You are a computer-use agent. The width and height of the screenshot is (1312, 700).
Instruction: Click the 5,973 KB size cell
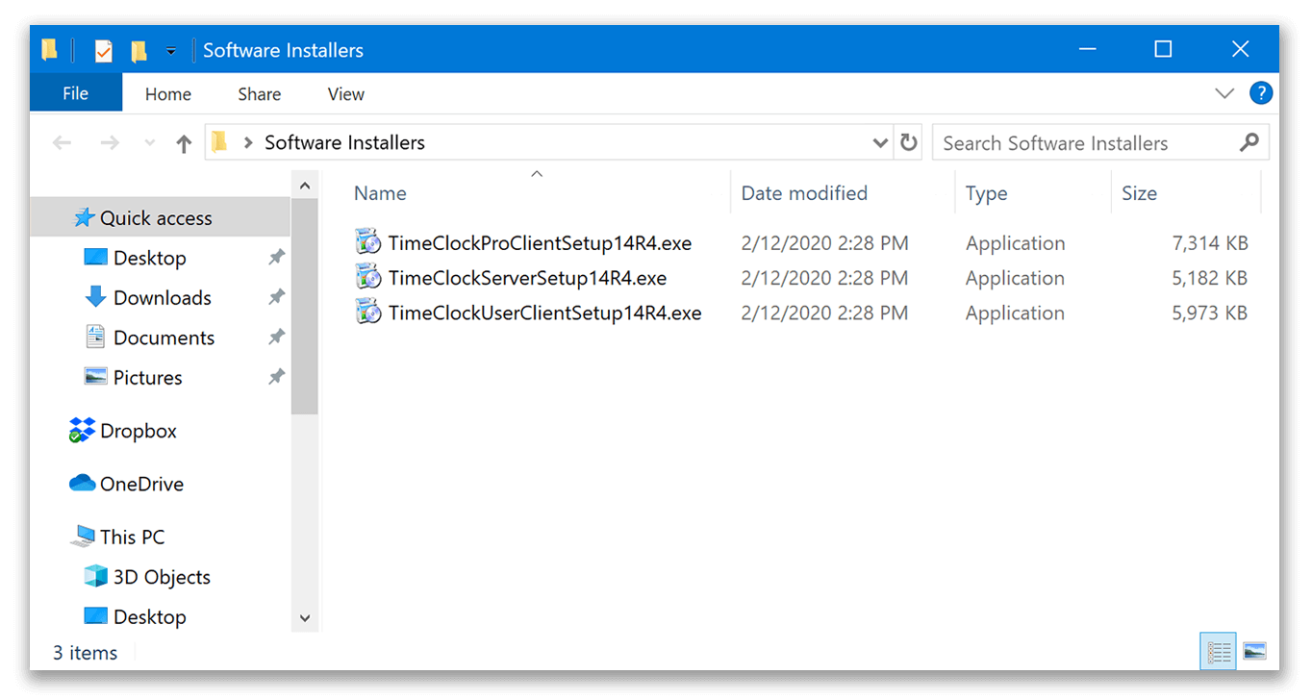pyautogui.click(x=1209, y=312)
